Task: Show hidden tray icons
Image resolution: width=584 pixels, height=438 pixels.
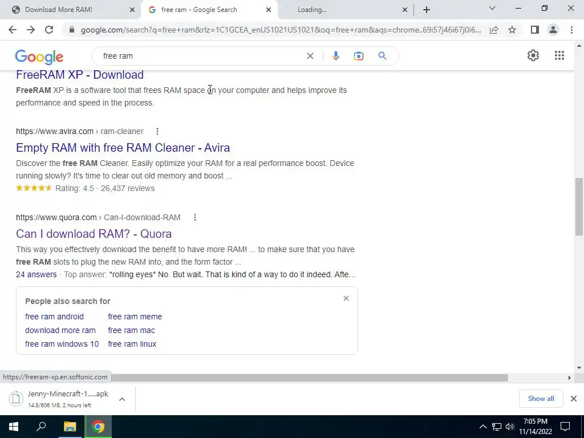Action: pos(482,427)
